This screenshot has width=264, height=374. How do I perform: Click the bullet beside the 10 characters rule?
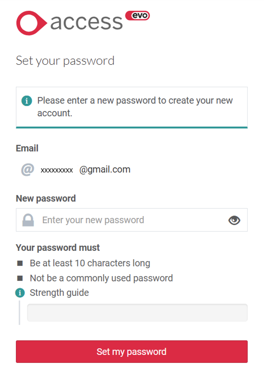20,263
